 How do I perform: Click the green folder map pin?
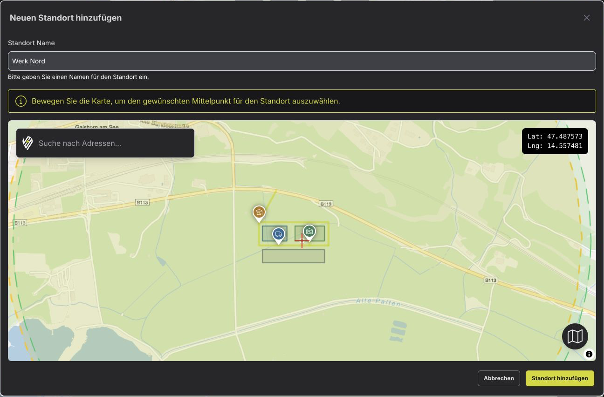309,233
